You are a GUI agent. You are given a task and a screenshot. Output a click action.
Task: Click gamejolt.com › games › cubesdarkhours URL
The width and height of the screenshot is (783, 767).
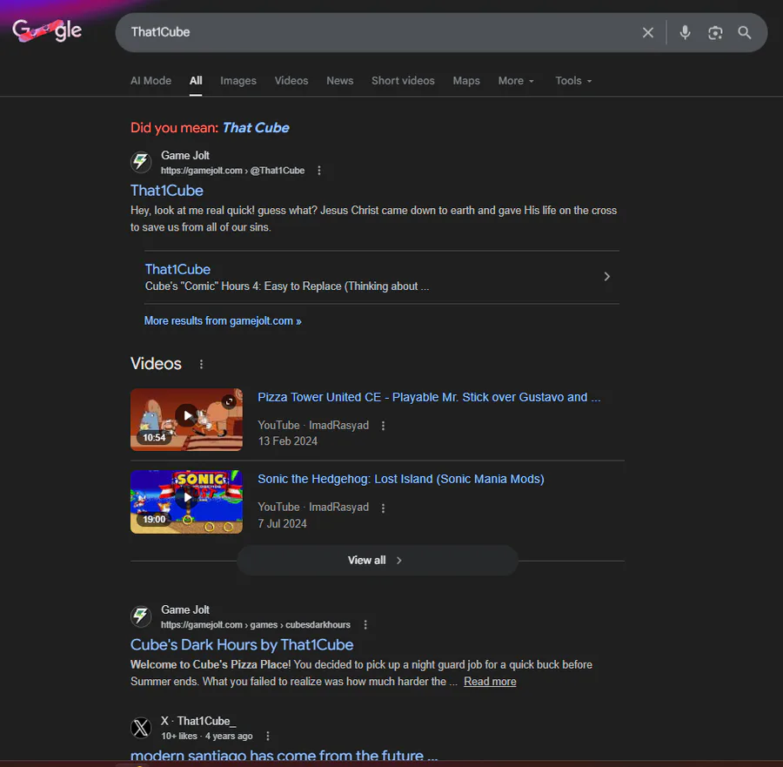[x=255, y=624]
